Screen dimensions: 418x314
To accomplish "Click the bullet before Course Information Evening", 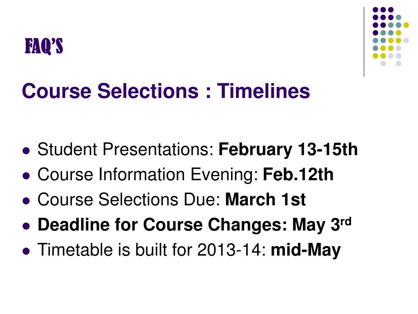I will [26, 176].
